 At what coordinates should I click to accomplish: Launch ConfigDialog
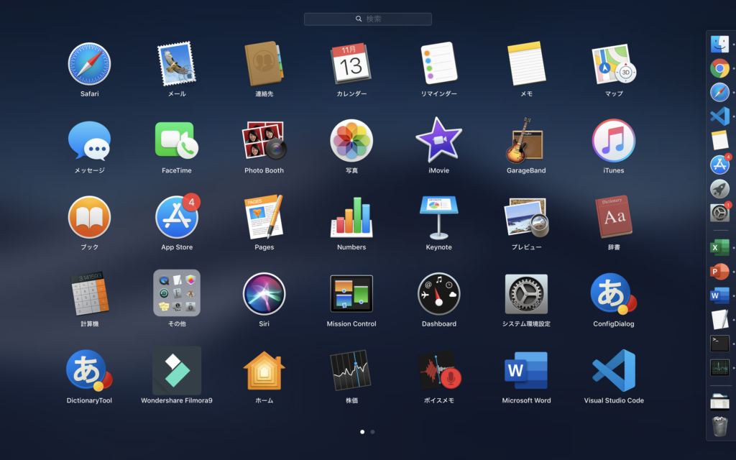[614, 294]
